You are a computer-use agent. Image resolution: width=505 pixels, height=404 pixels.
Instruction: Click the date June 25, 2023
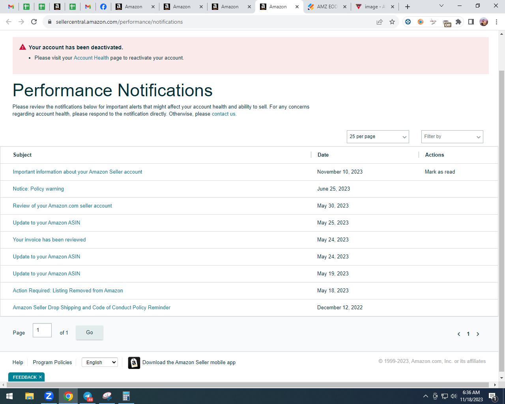tap(334, 189)
